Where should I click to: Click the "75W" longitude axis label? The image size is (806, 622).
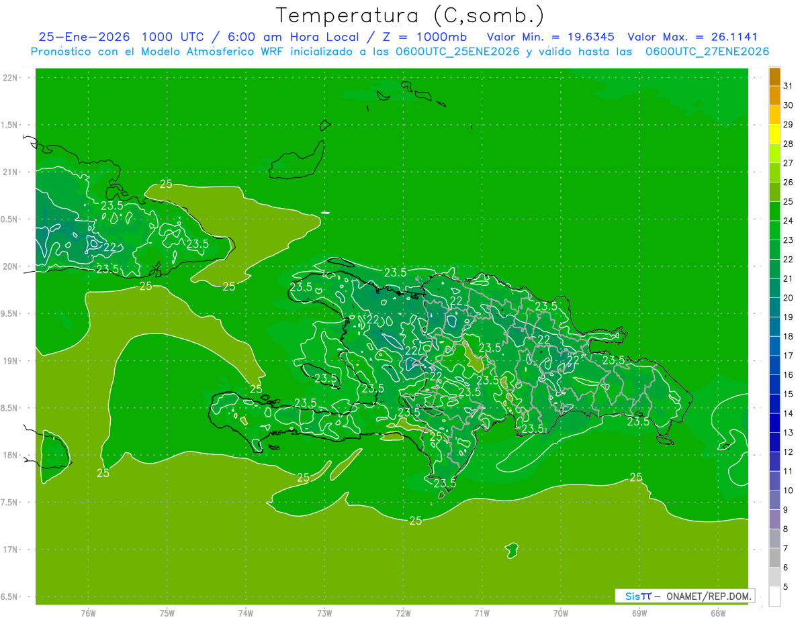167,613
